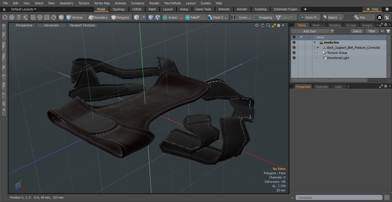Open the Geometry menu
392x202 pixels.
66,3
